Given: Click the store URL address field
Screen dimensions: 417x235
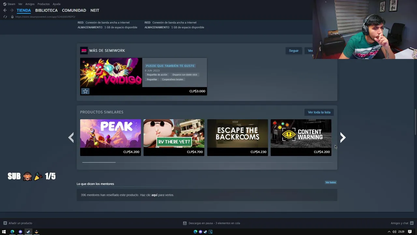Looking at the screenshot, I should pyautogui.click(x=45, y=17).
